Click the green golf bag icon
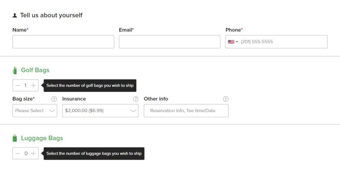 click(15, 71)
